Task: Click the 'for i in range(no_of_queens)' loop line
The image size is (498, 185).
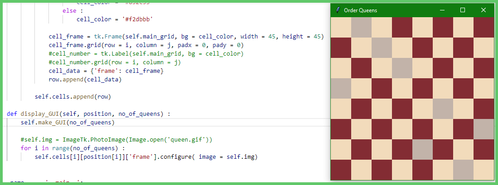Action: [x=73, y=148]
